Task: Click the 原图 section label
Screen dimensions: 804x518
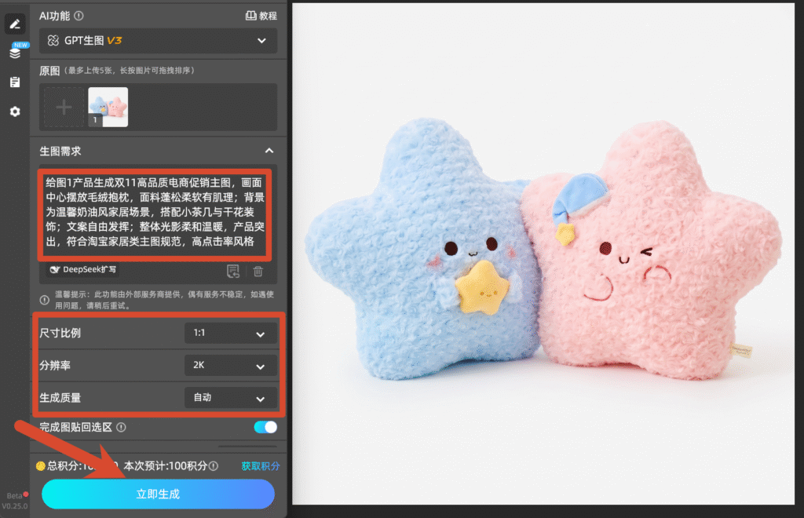Action: click(x=49, y=71)
